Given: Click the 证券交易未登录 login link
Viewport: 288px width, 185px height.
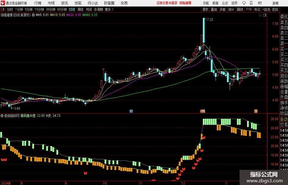Looking at the screenshot, I should 167,3.
